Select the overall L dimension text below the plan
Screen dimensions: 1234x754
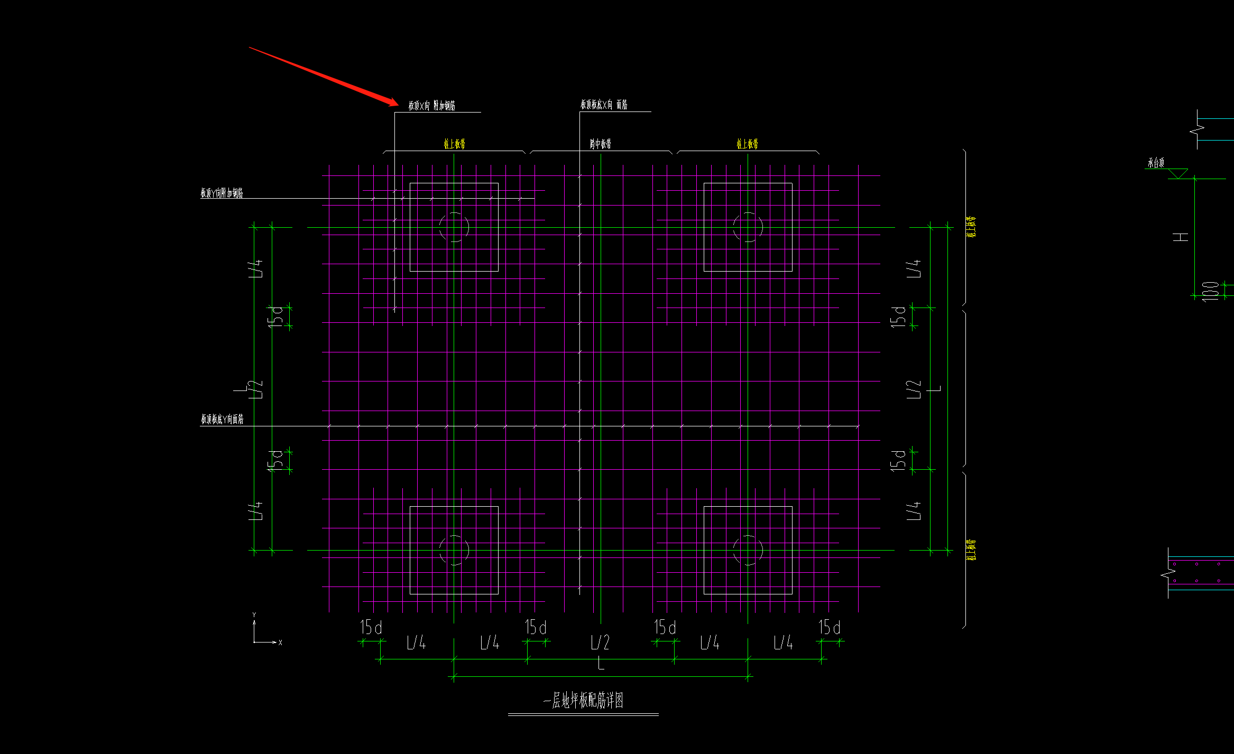point(601,663)
